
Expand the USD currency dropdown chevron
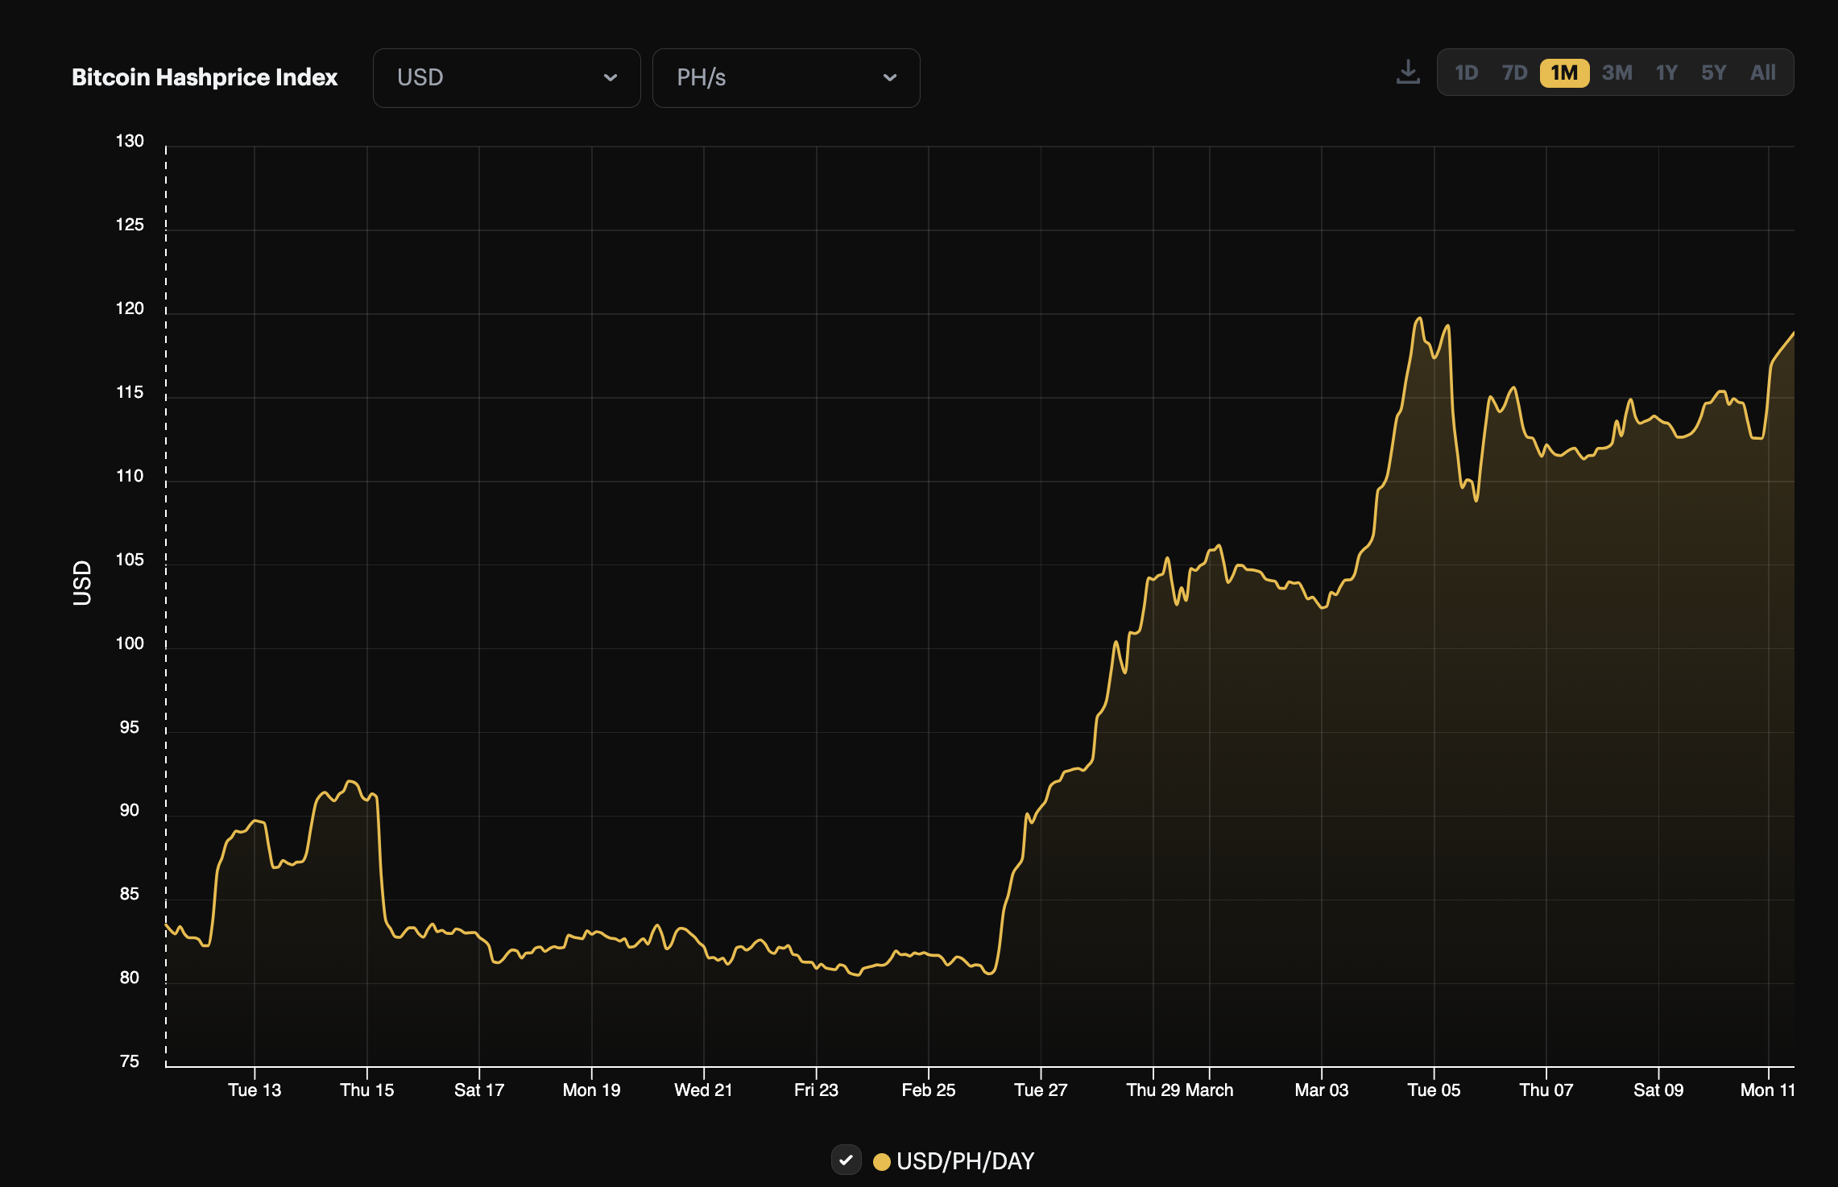pos(611,78)
